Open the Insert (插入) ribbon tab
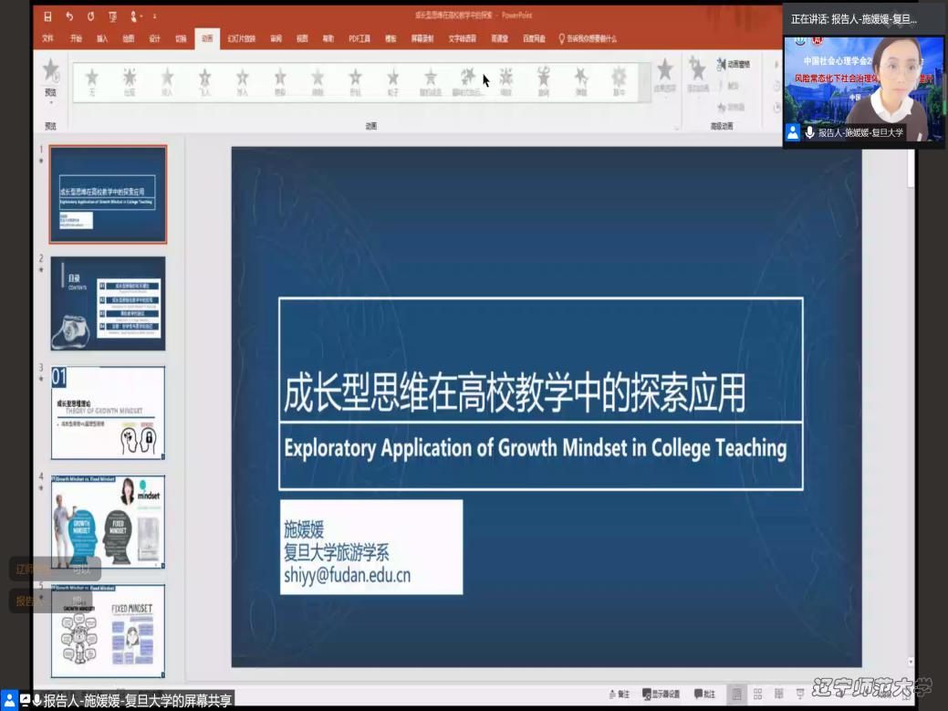The image size is (948, 711). [102, 39]
